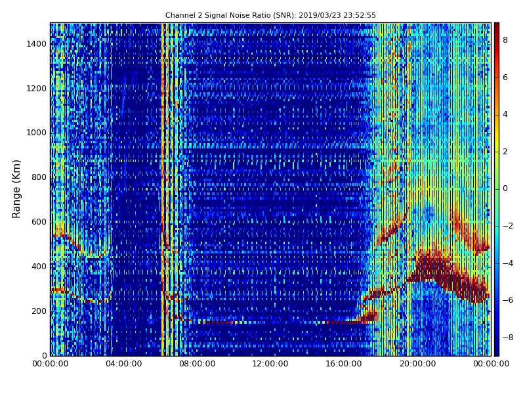Click the 04:00:00 time axis label
Screen dimensions: 525x394
[x=124, y=364]
